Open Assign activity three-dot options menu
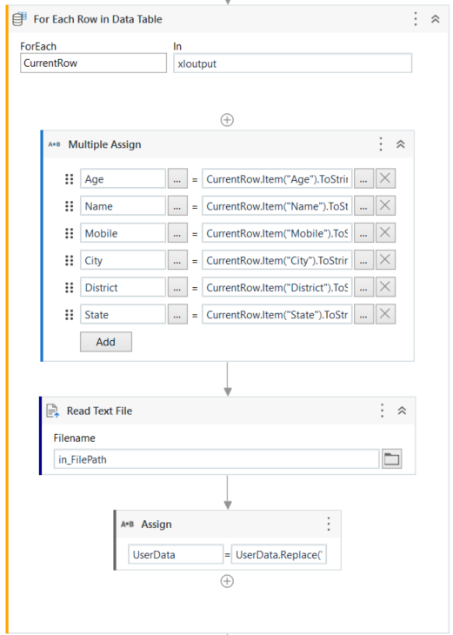The width and height of the screenshot is (453, 635). [329, 524]
